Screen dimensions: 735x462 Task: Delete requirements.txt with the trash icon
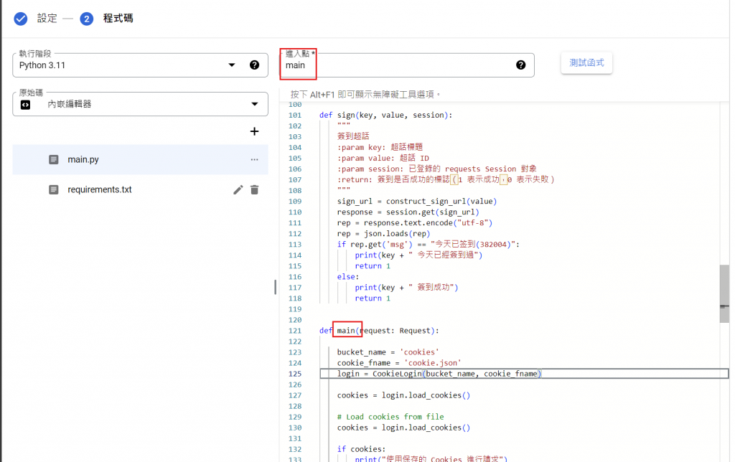tap(255, 190)
